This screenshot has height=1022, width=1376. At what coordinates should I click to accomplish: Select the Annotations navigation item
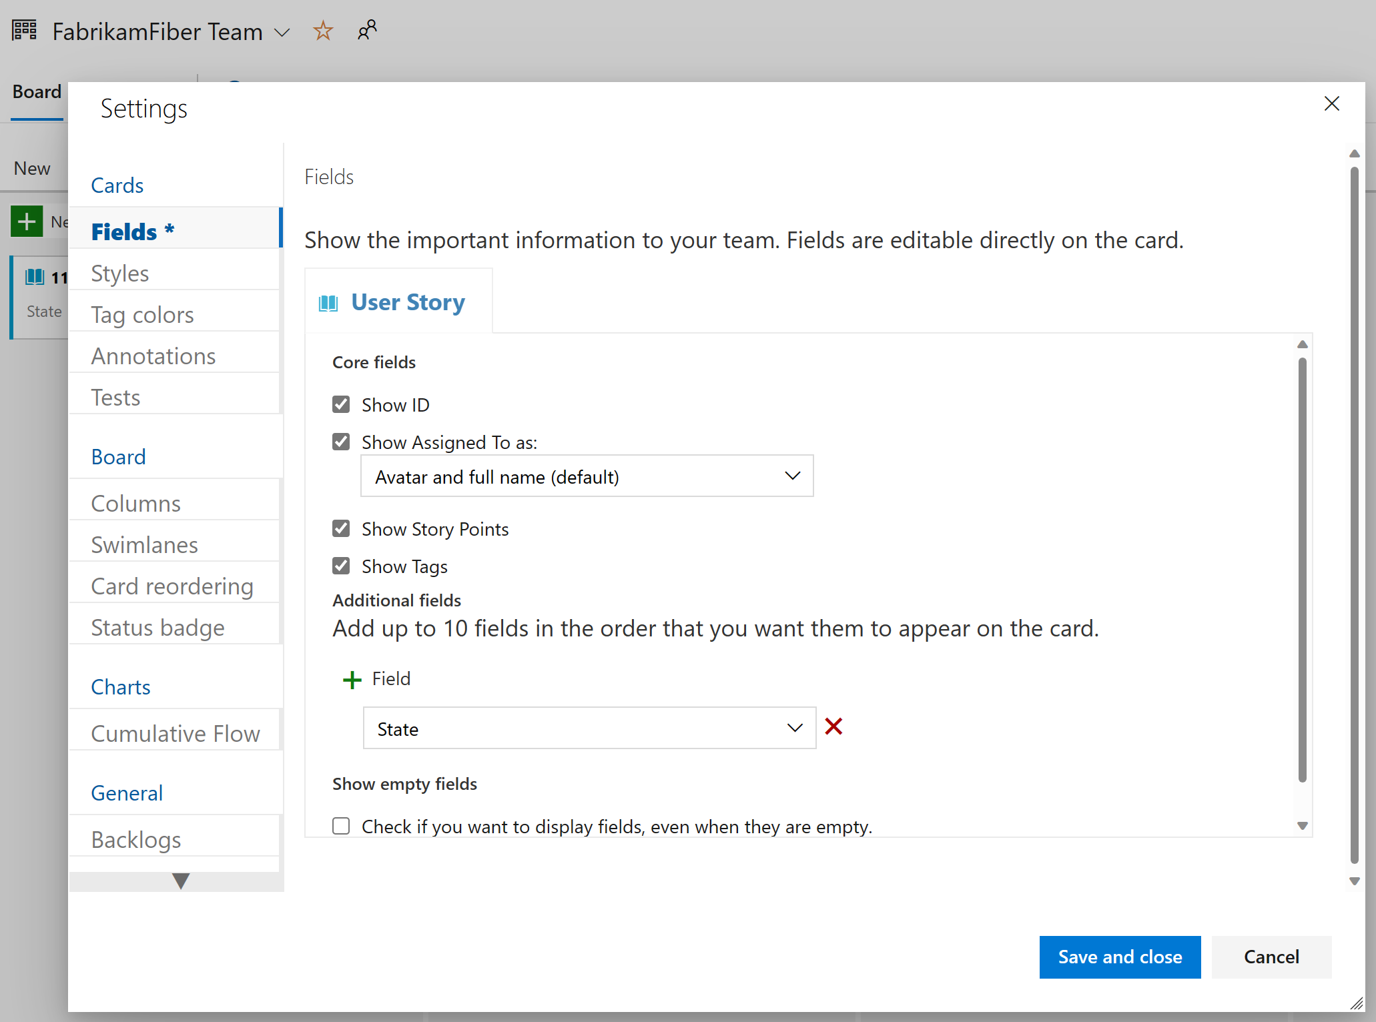153,356
